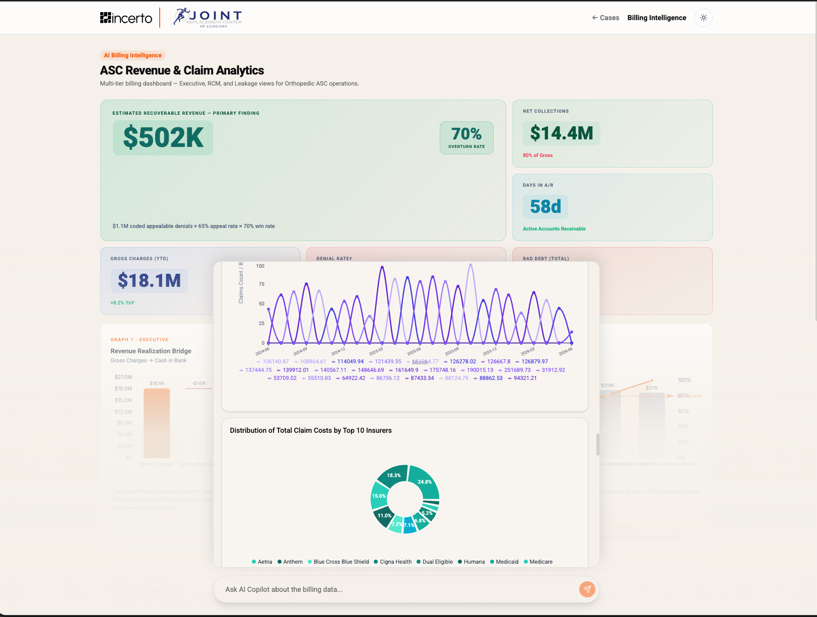Toggle the Dual Eligible legend entry

point(435,562)
